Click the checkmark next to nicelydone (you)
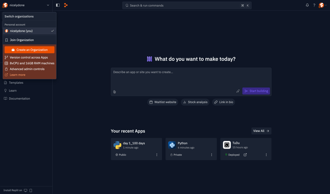Image resolution: width=330 pixels, height=194 pixels. (52, 31)
